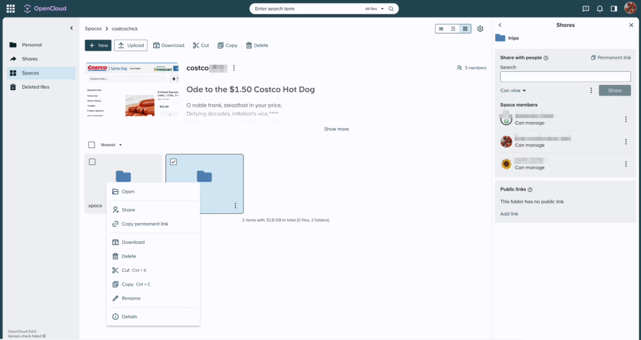Open the Newest sort dropdown
Screen dimensions: 641x340
pyautogui.click(x=111, y=145)
